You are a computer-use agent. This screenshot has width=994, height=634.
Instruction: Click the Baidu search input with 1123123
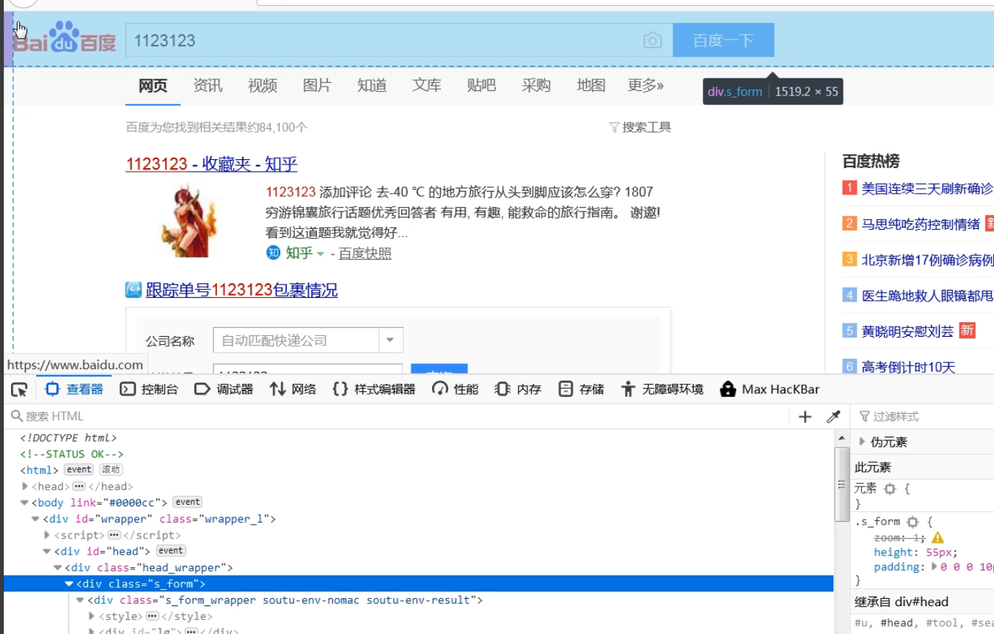[x=399, y=40]
